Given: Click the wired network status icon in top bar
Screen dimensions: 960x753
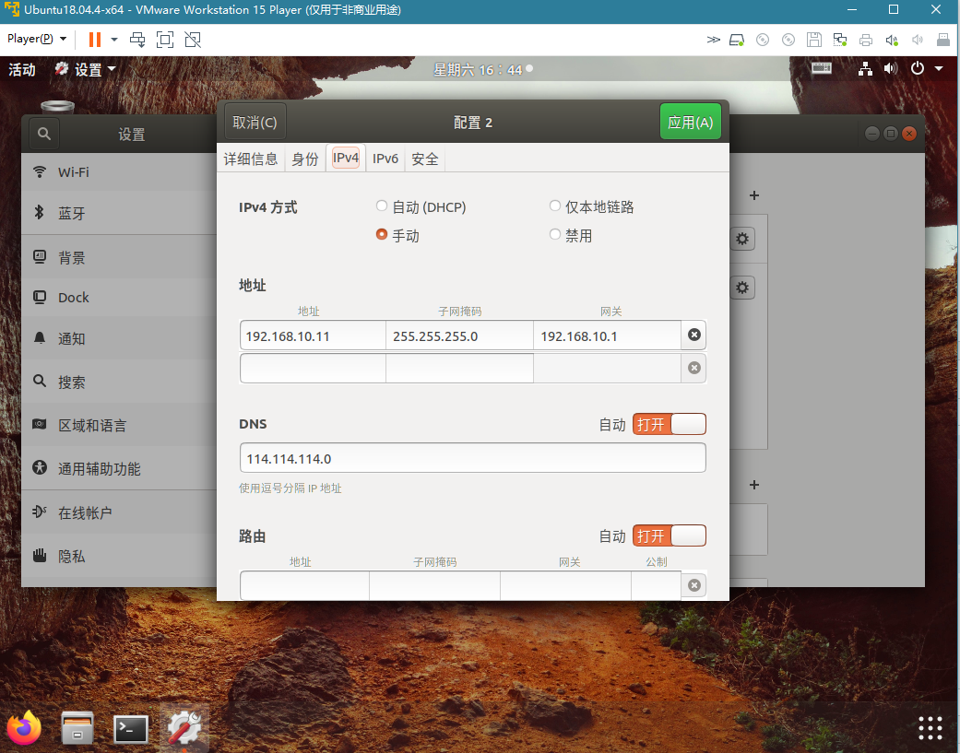Looking at the screenshot, I should [x=865, y=68].
